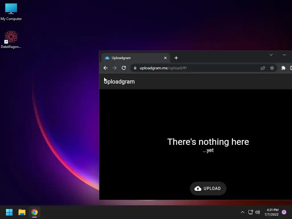Open a new Chrome tab

176,58
